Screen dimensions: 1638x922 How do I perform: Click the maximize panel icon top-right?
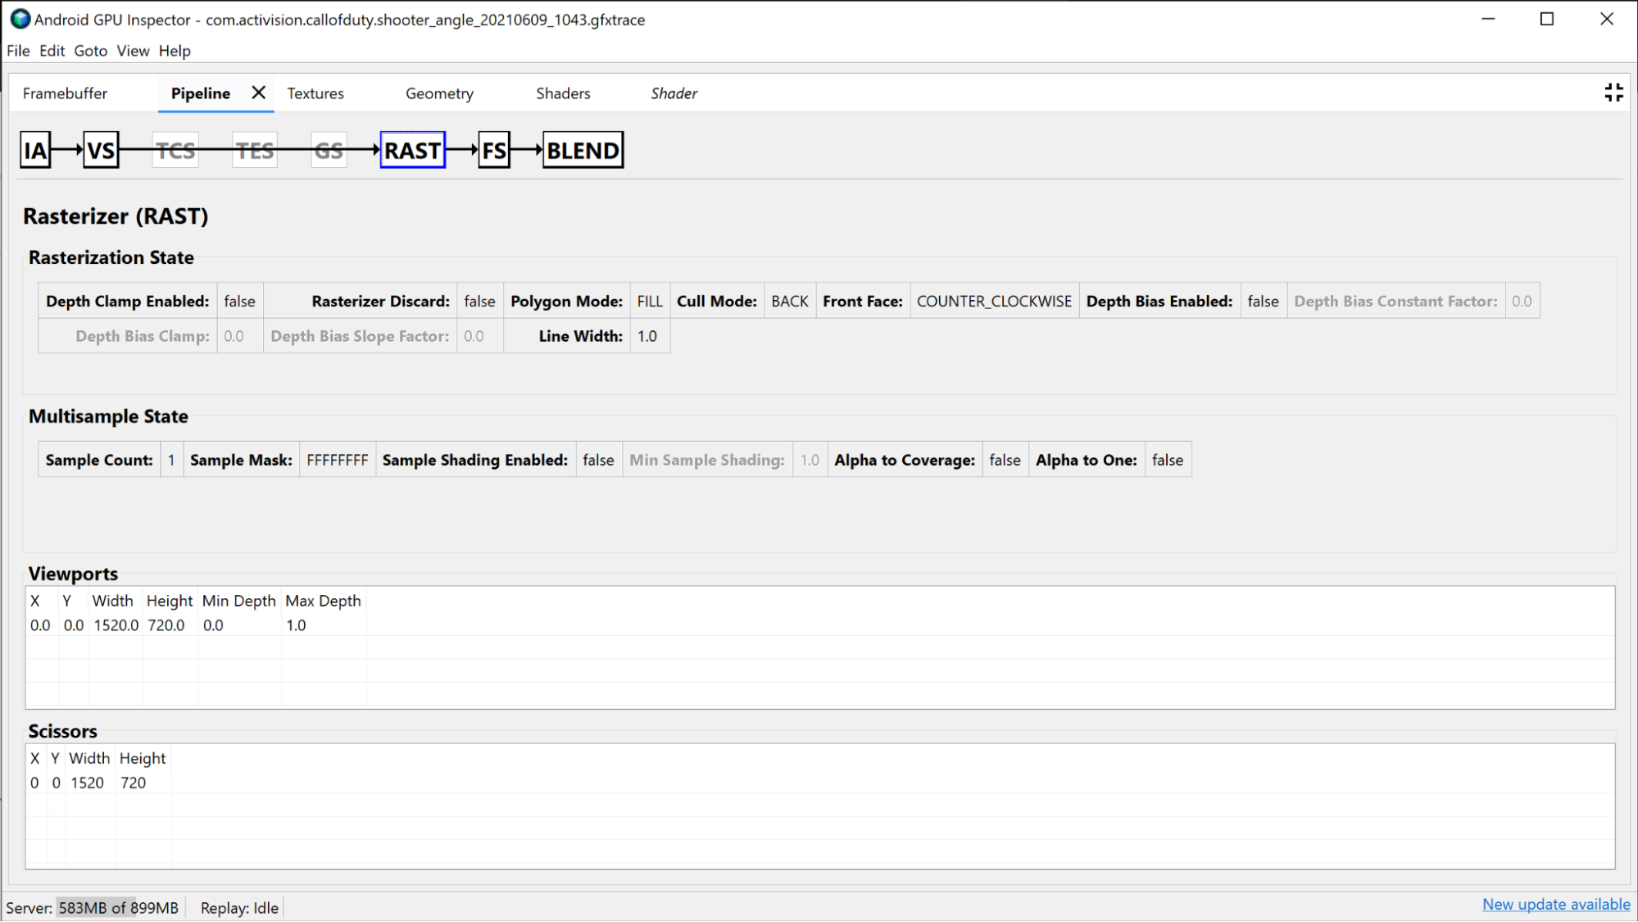1614,93
